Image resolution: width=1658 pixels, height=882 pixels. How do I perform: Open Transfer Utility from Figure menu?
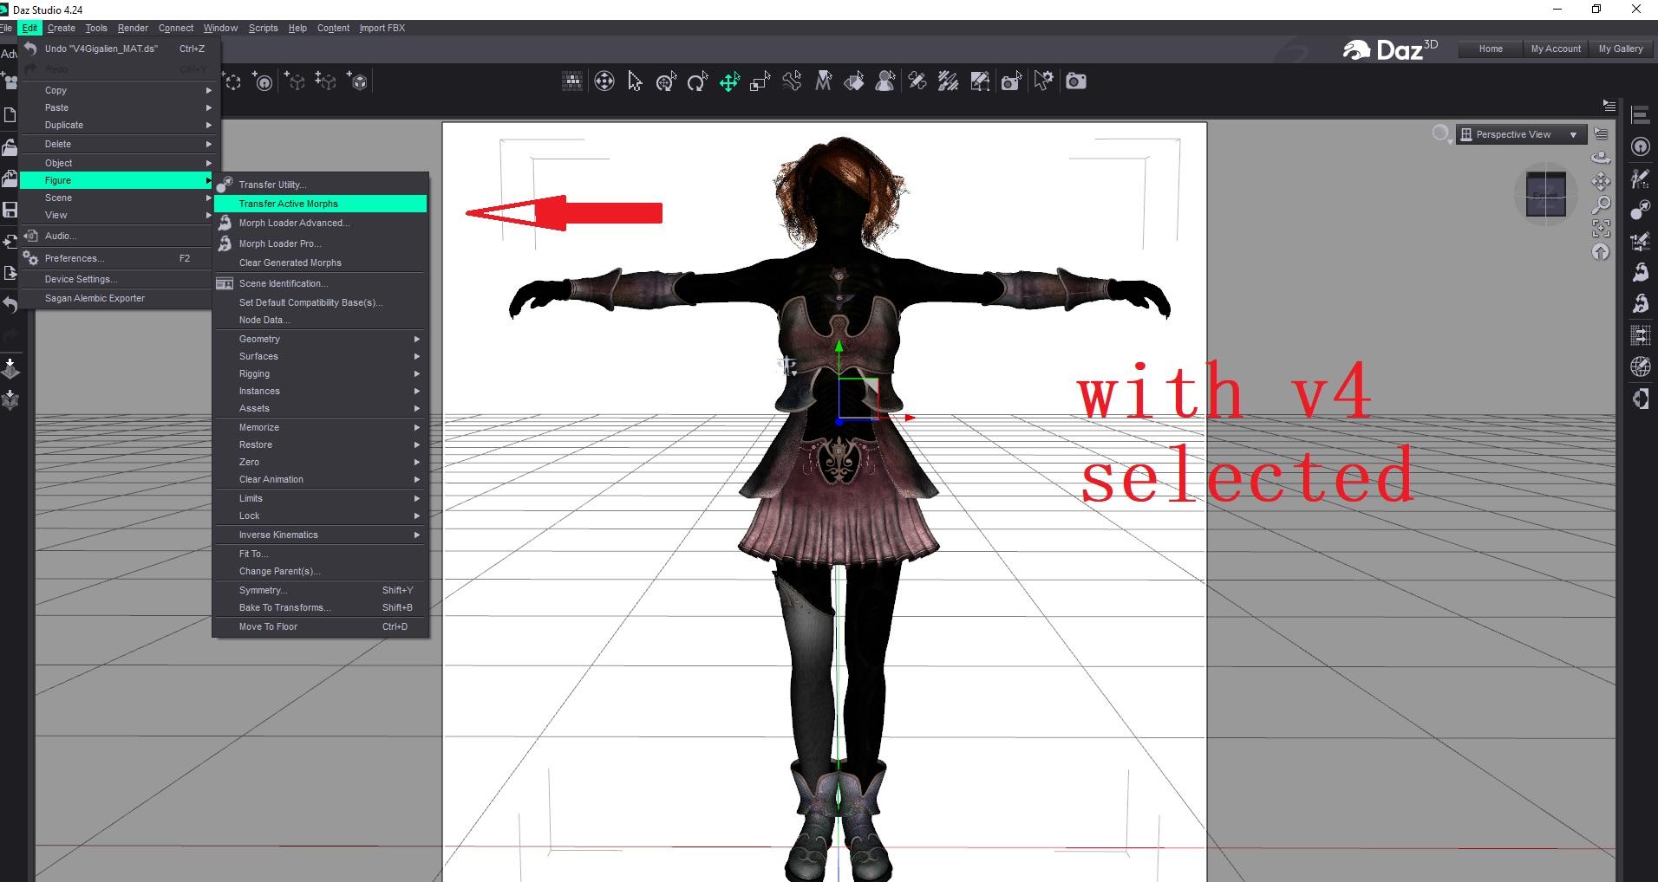321,185
